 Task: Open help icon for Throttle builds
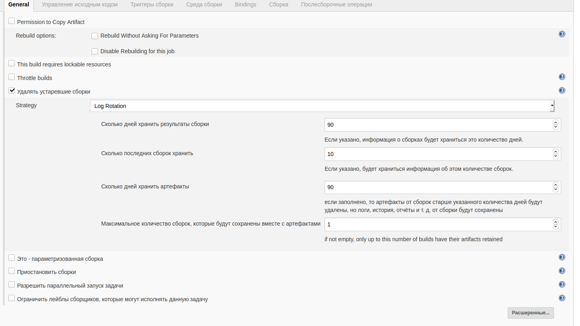point(562,77)
